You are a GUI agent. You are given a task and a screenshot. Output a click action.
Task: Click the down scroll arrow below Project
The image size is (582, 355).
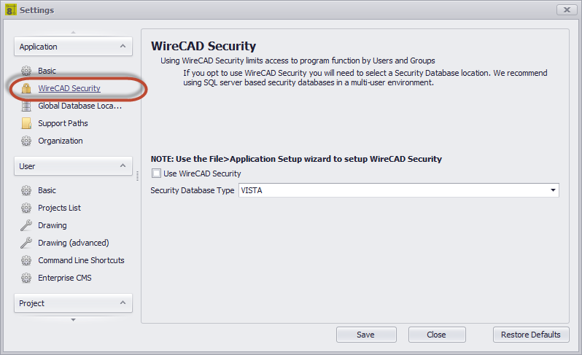coord(73,319)
